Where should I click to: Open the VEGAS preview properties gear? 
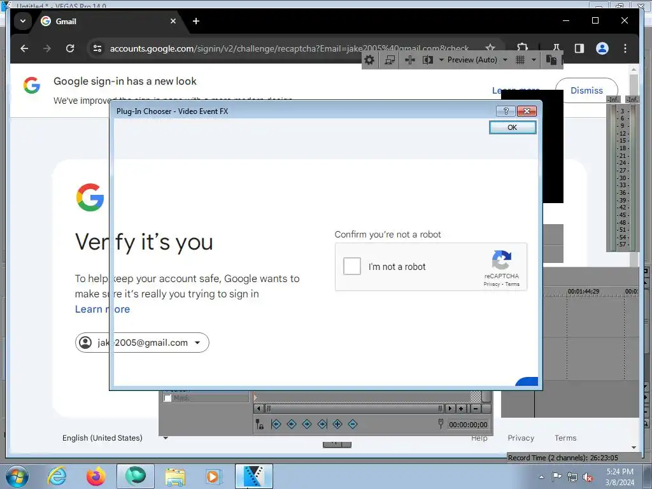coord(369,60)
